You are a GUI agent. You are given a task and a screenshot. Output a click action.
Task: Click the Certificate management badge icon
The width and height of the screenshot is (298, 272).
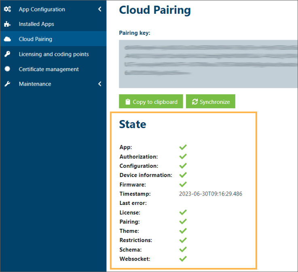tap(7, 69)
